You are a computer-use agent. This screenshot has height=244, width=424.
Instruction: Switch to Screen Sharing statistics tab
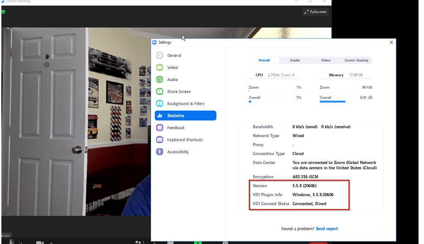pos(356,60)
